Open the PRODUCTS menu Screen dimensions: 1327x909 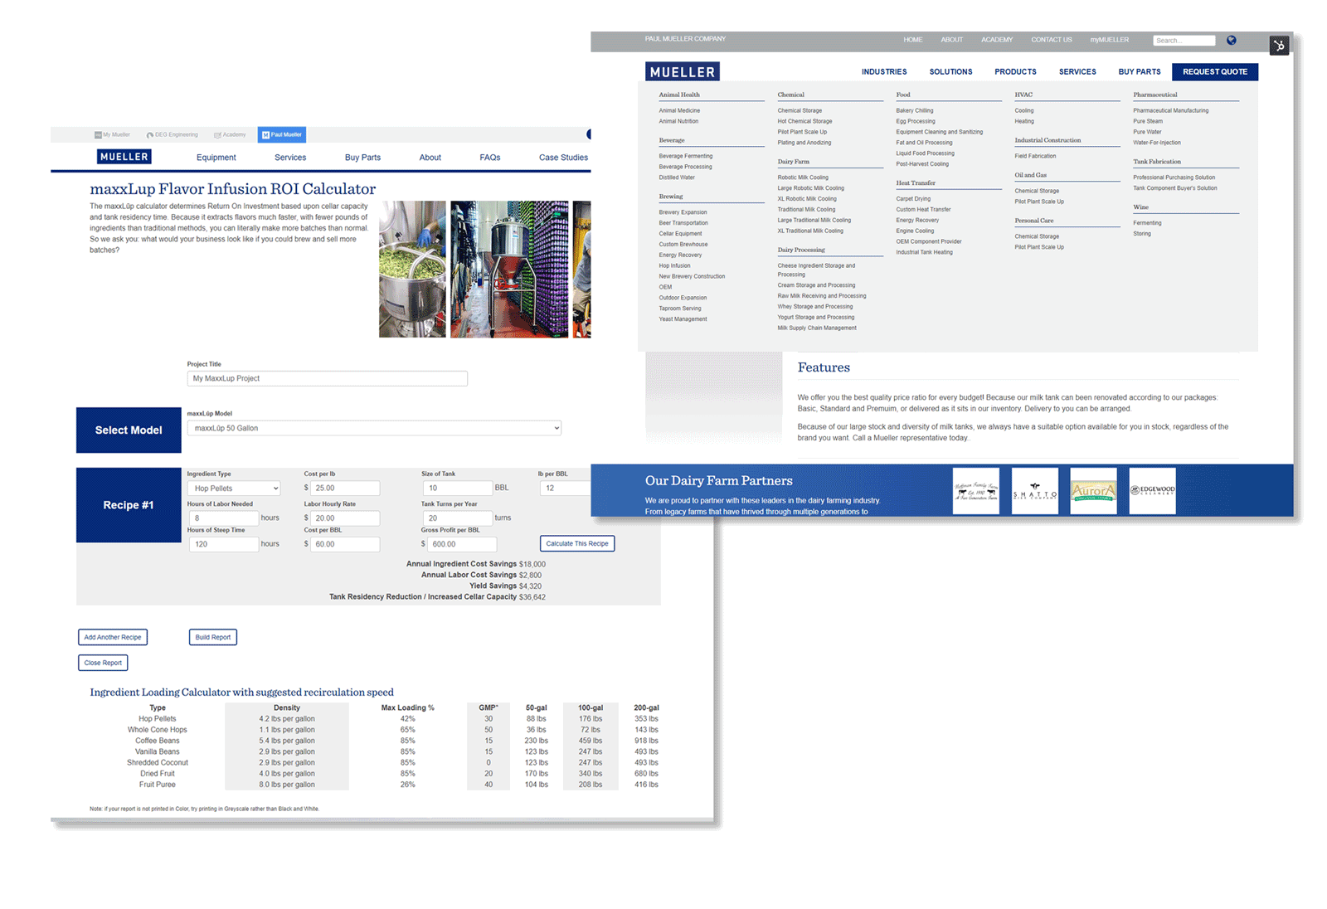tap(1016, 72)
